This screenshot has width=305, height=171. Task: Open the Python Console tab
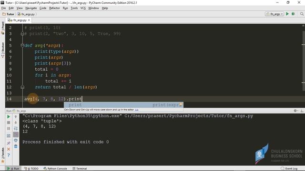(55, 169)
